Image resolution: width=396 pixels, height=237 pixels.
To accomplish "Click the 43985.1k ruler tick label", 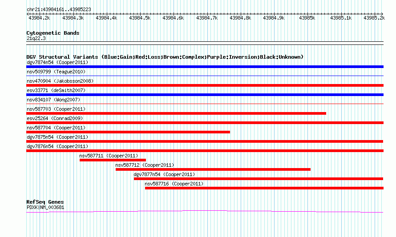I will coord(341,18).
